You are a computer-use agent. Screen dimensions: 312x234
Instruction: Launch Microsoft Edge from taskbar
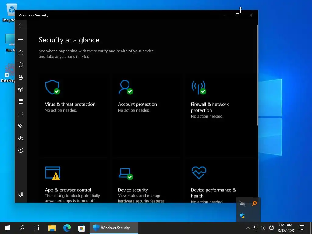pyautogui.click(x=67, y=228)
